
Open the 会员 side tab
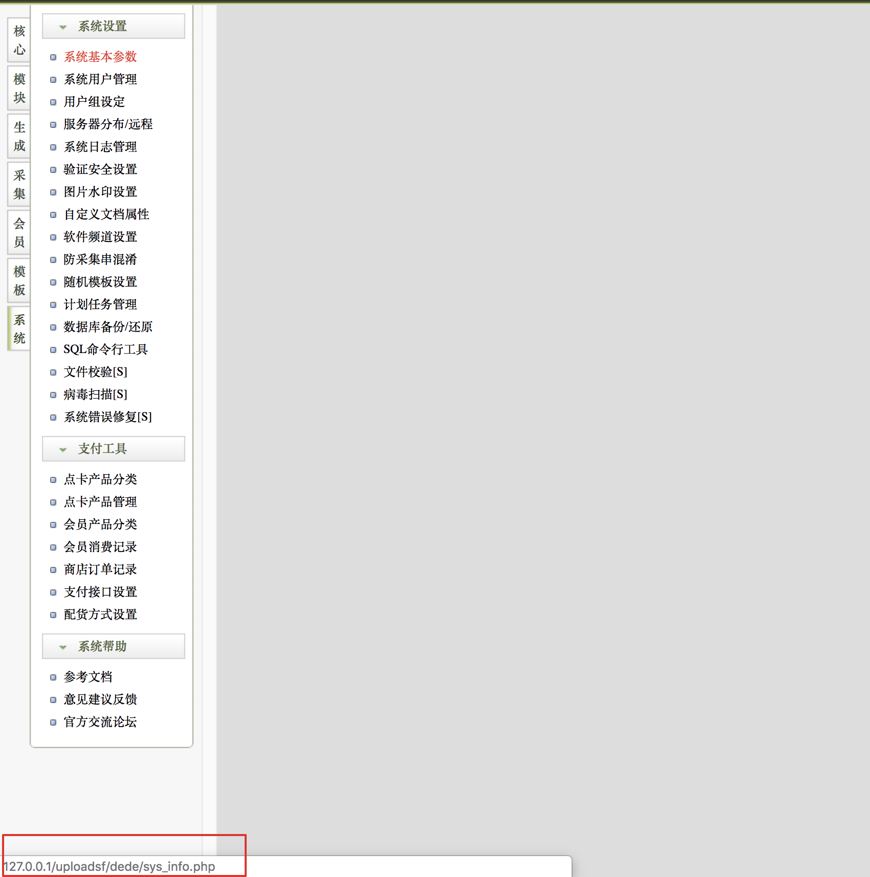(19, 233)
